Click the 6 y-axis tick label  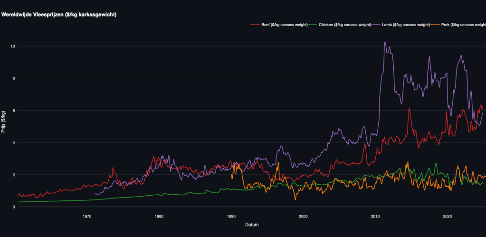13,111
